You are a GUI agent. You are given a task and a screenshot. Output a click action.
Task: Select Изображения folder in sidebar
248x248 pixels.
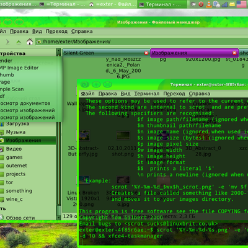pos(24,141)
